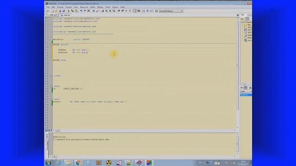Collapse the .const section block
This screenshot has height=166, width=296.
(51, 76)
